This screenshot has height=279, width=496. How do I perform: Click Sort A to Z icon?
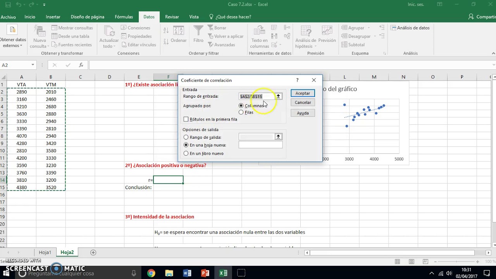pos(166,31)
